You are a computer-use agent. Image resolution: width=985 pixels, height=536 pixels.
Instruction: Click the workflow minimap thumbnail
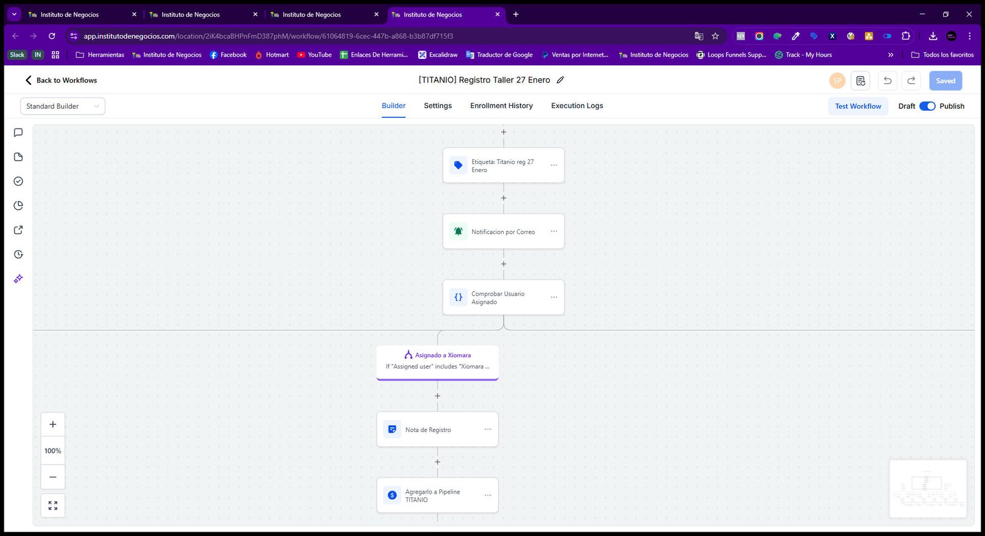928,489
